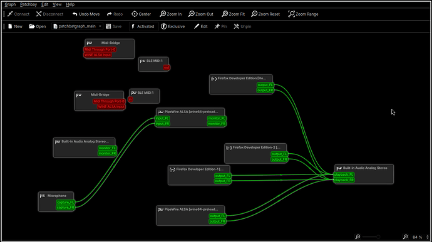Toggle the Activated patchbay button
Screen dimensions: 432x242
(143, 26)
